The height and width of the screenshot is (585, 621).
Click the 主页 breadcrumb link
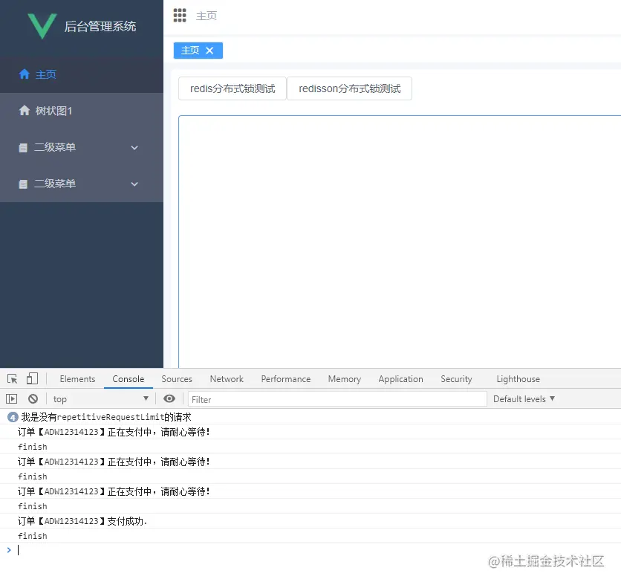tap(207, 16)
